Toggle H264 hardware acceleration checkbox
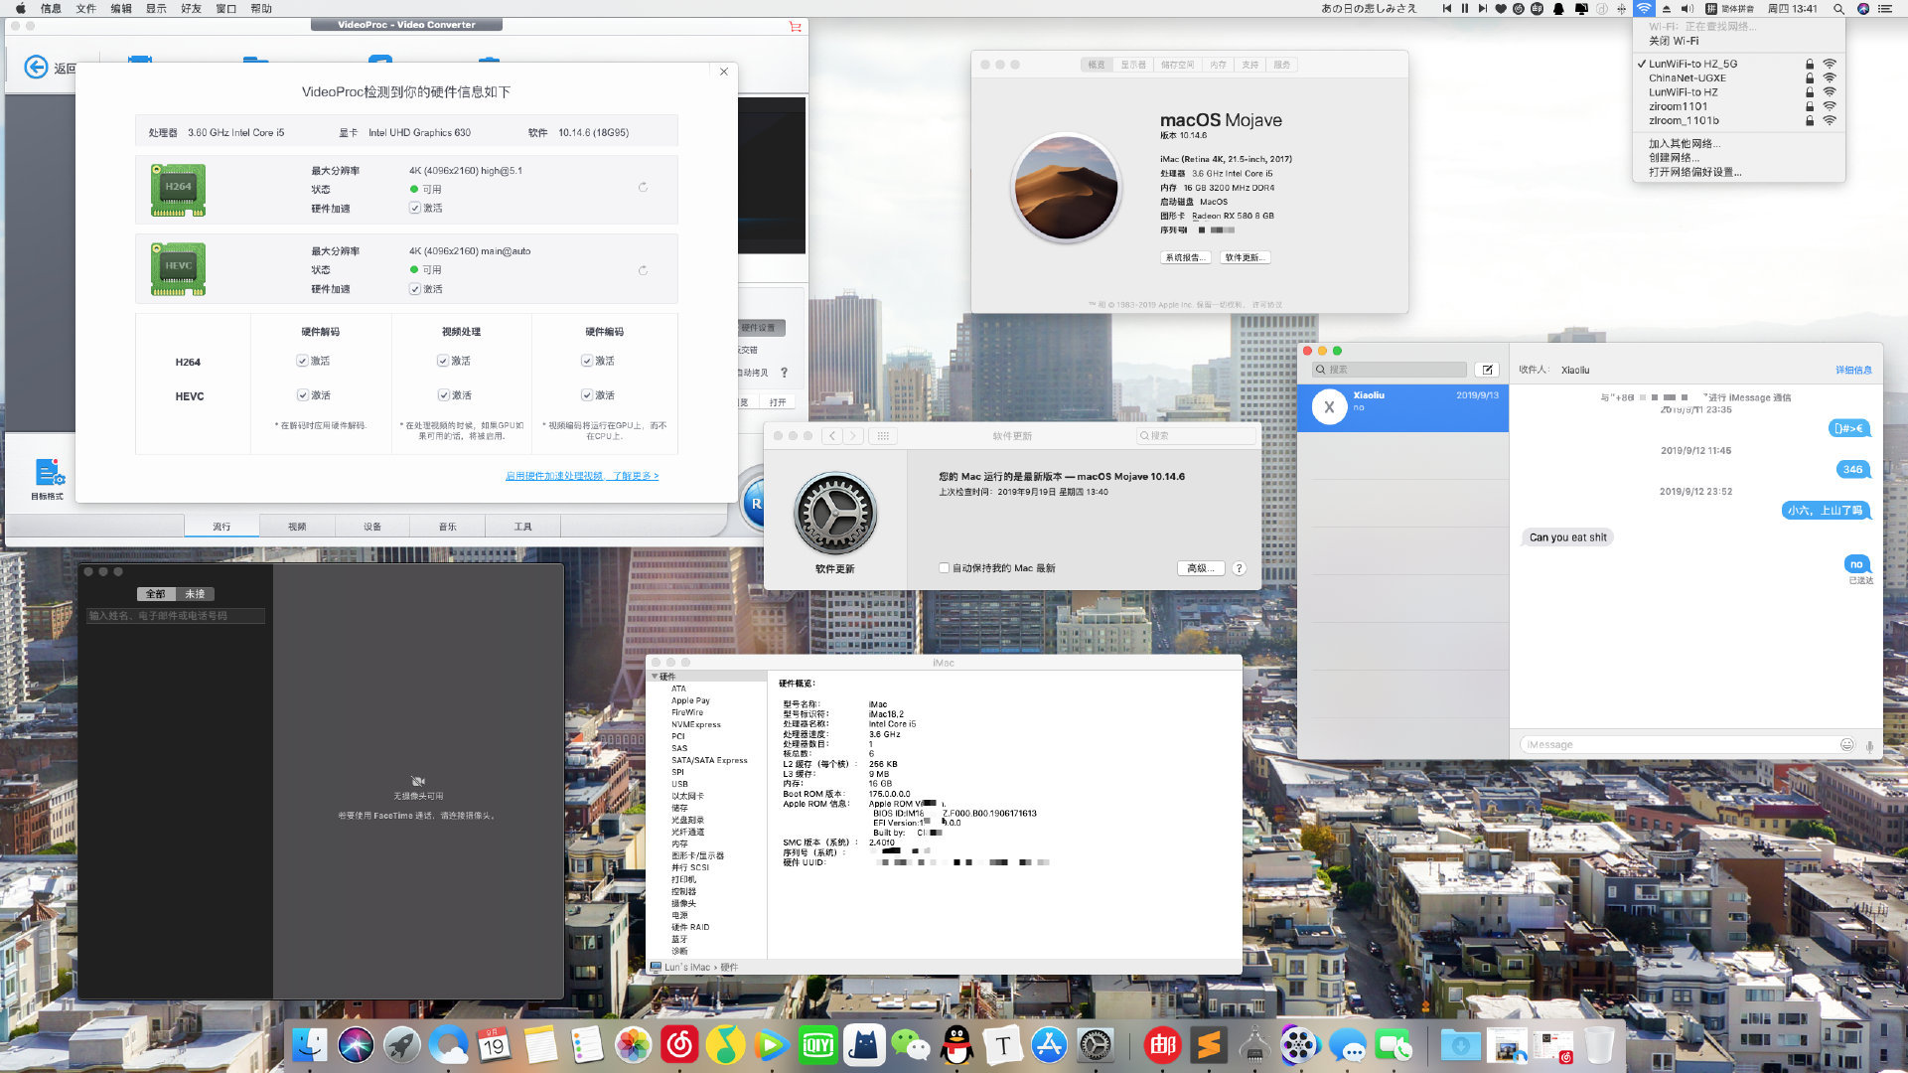1908x1073 pixels. pyautogui.click(x=414, y=208)
